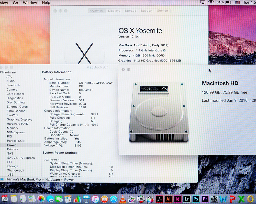Launch Microsoft Word from the Dock

click(223, 199)
